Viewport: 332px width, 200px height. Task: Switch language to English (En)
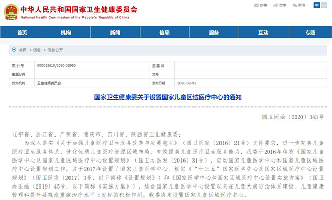pos(324,5)
